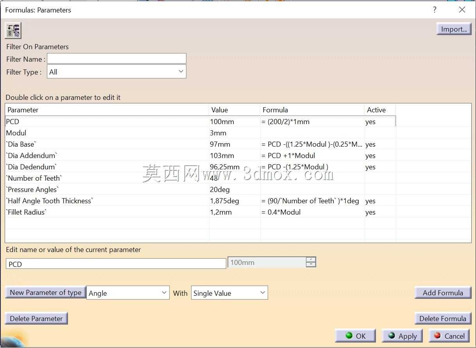Select the `Fillet Radius` parameter
This screenshot has width=476, height=348.
26,212
